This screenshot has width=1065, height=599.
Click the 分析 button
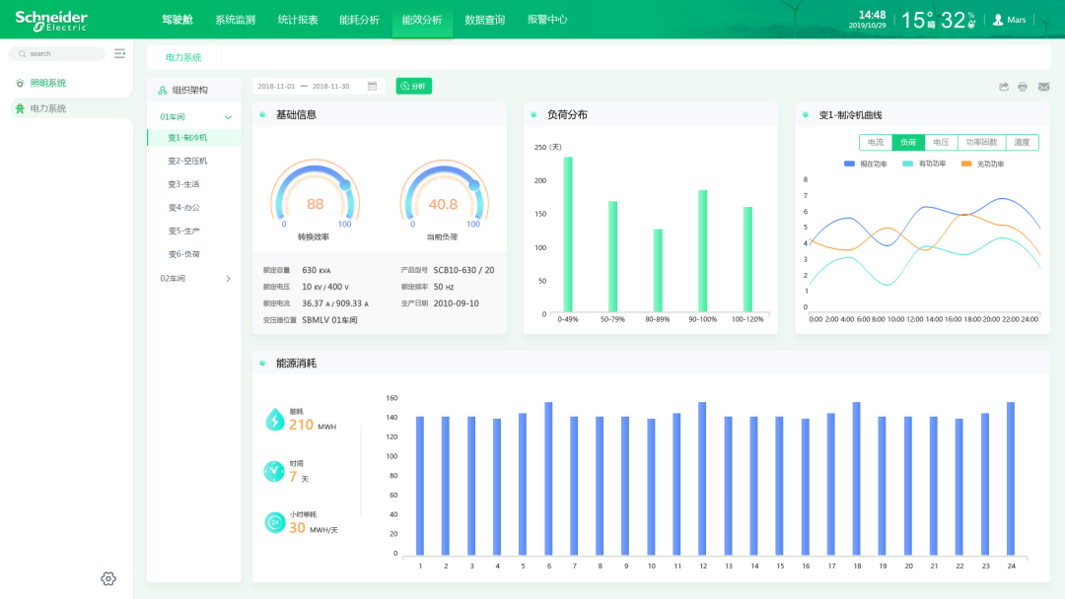413,86
